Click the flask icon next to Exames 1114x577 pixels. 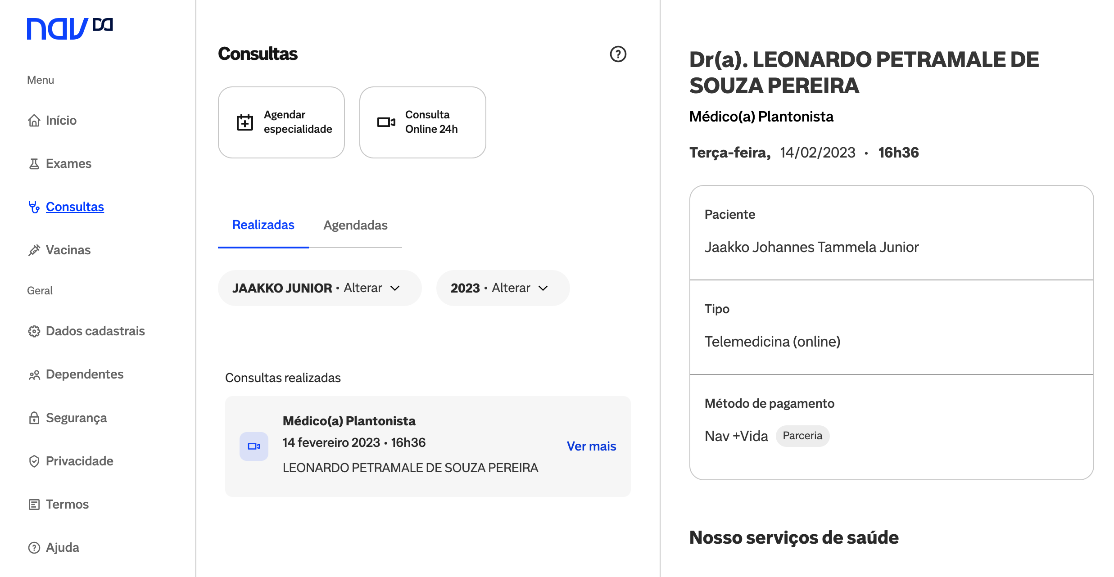34,164
